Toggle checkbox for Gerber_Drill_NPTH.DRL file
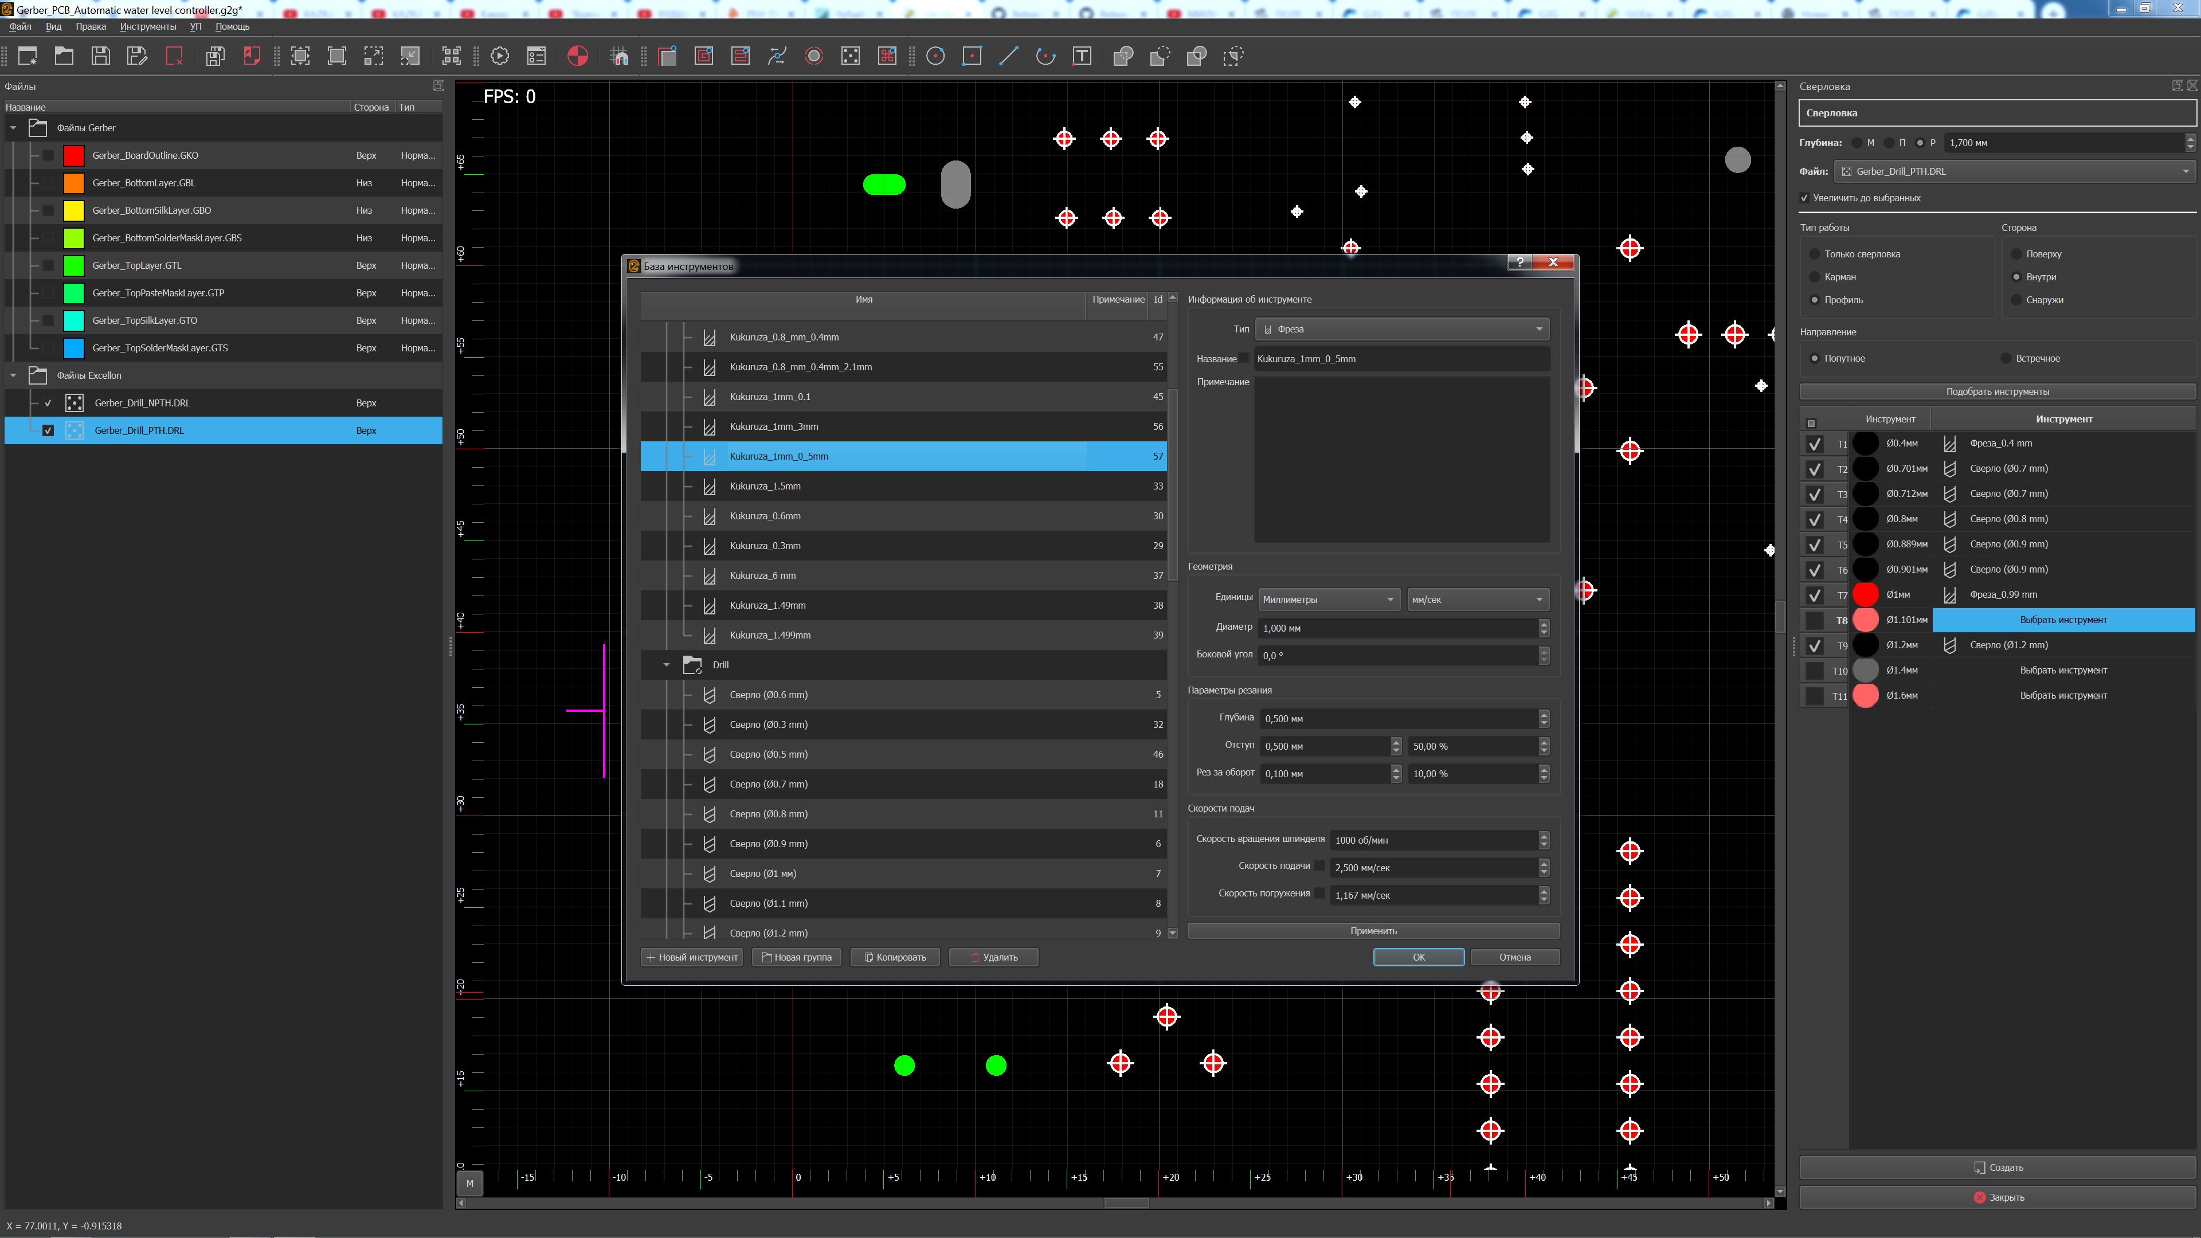This screenshot has height=1238, width=2201. click(48, 403)
